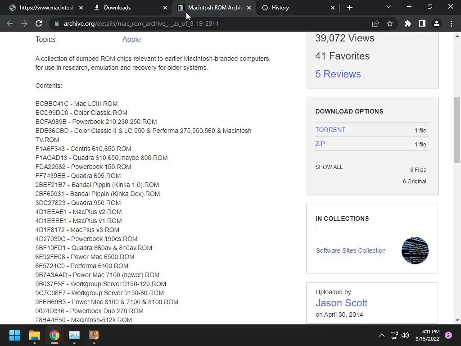Click '9C7C98F7 - Workgroup Server 9150-80.ROM' line
The image size is (461, 346).
point(99,293)
